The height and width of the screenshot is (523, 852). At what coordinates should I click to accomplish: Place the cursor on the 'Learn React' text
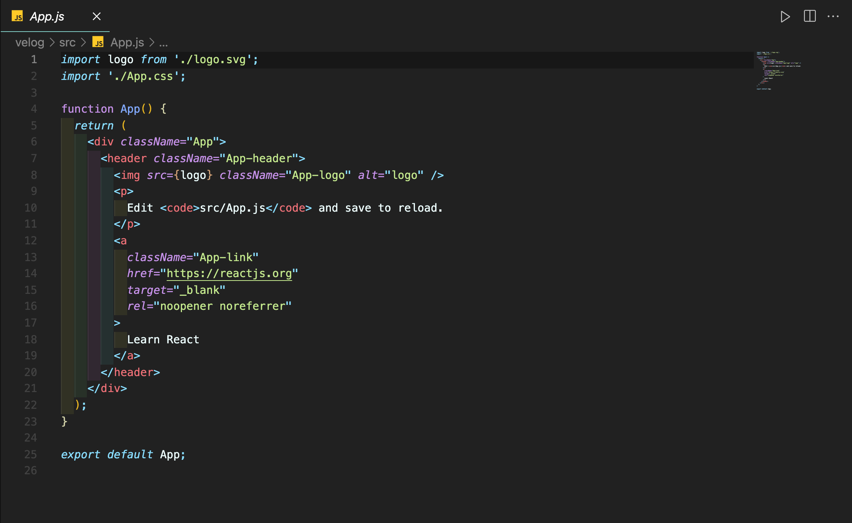click(x=163, y=340)
